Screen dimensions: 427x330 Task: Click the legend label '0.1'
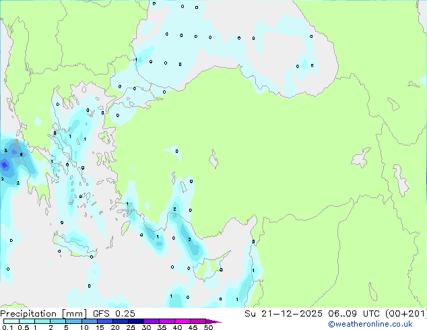7,327
